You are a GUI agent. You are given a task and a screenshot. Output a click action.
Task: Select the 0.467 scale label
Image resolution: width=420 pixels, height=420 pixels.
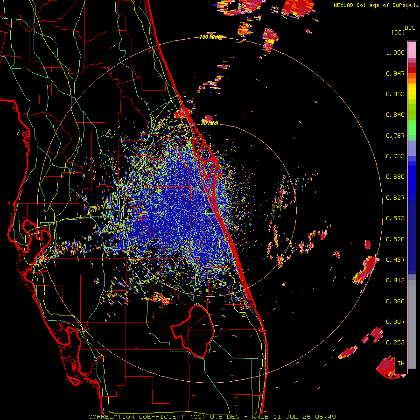(x=395, y=260)
